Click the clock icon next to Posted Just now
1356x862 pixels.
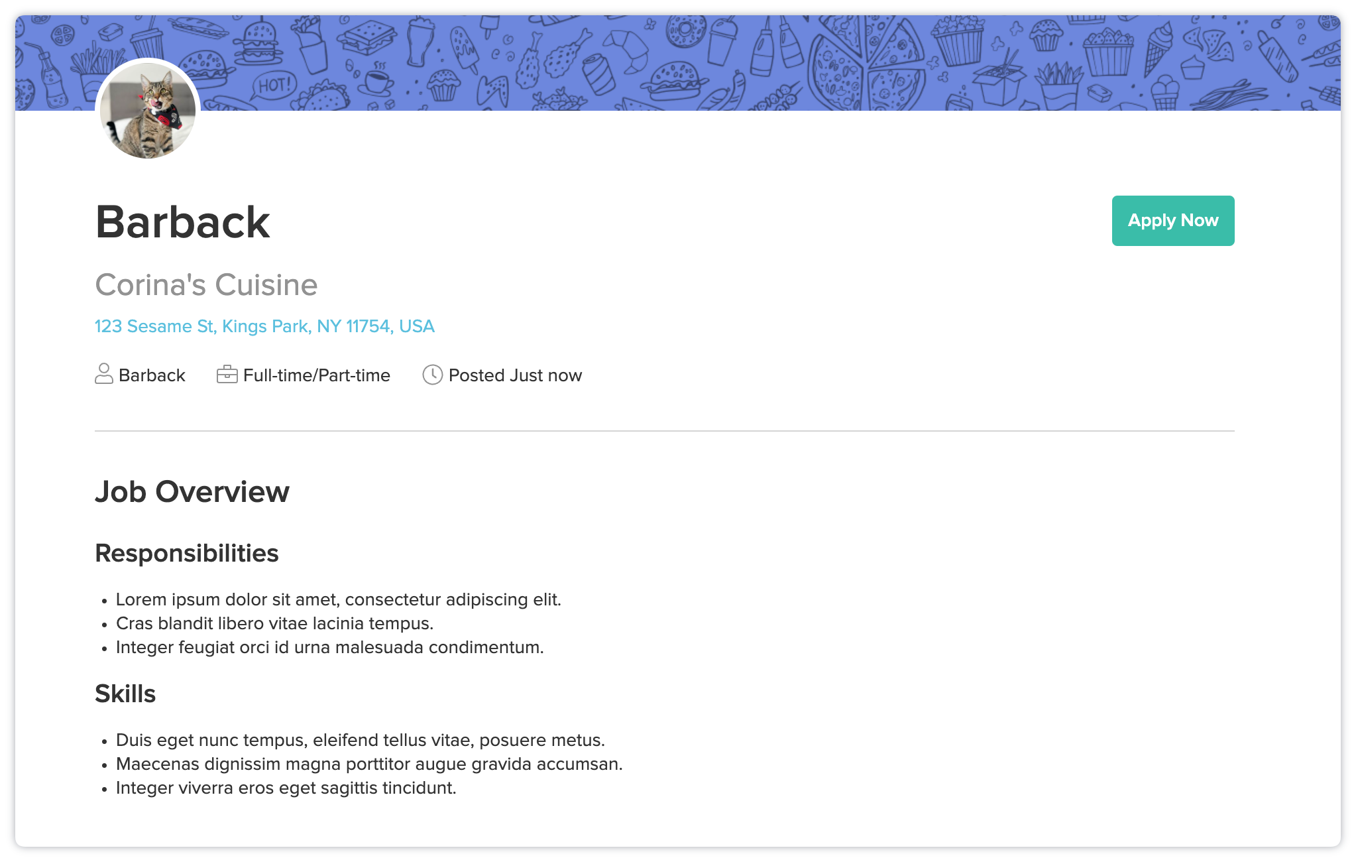point(433,375)
